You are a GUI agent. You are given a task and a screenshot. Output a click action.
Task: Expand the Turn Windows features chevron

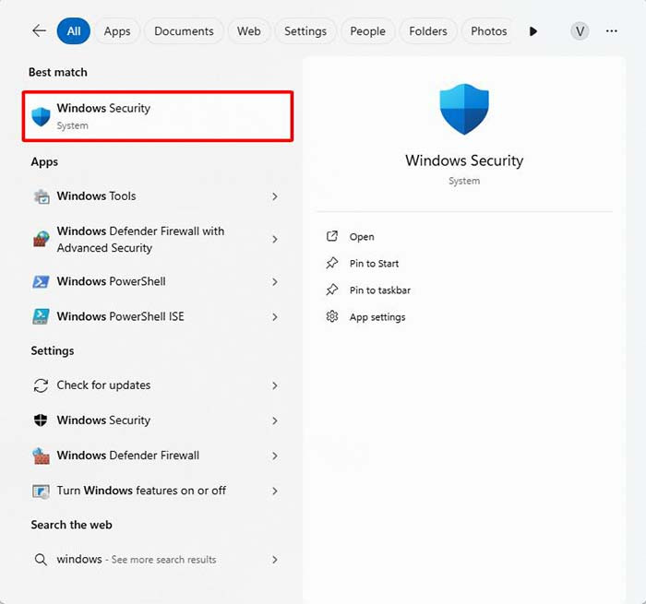[275, 491]
